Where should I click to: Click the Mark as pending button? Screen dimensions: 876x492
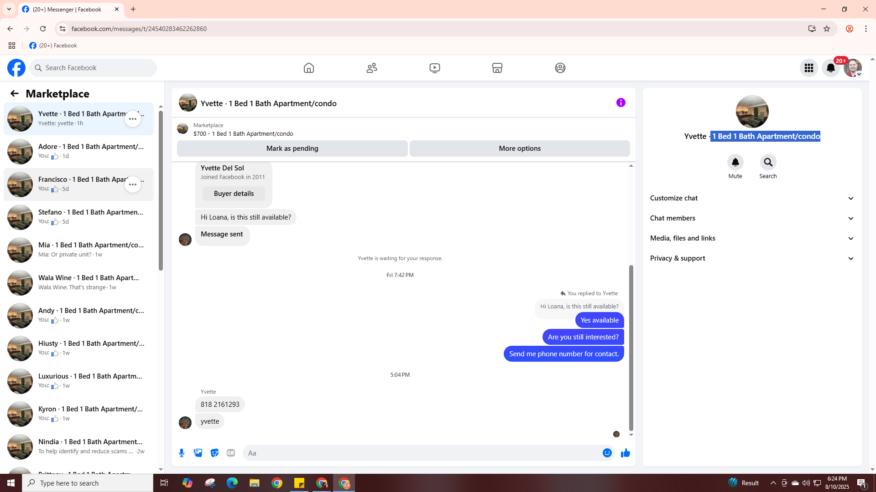coord(292,149)
